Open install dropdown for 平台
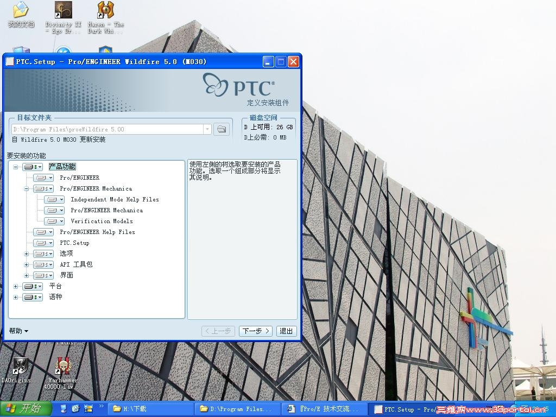 pyautogui.click(x=33, y=286)
